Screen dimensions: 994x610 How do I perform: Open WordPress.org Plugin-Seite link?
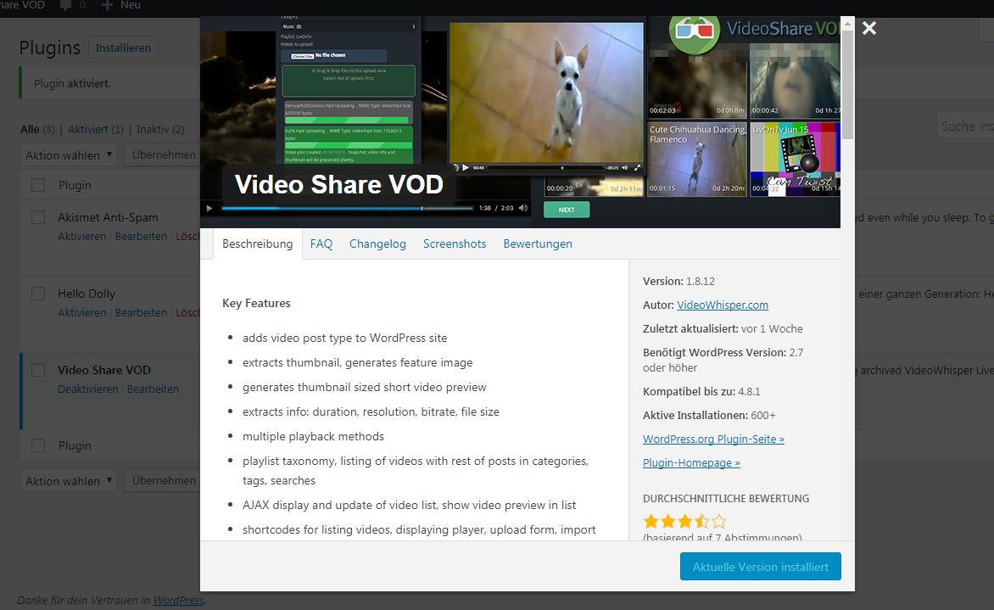713,439
